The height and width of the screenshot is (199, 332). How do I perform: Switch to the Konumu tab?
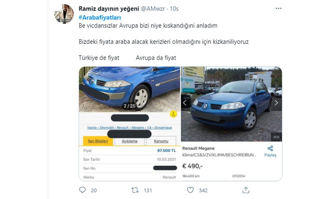pos(161,141)
